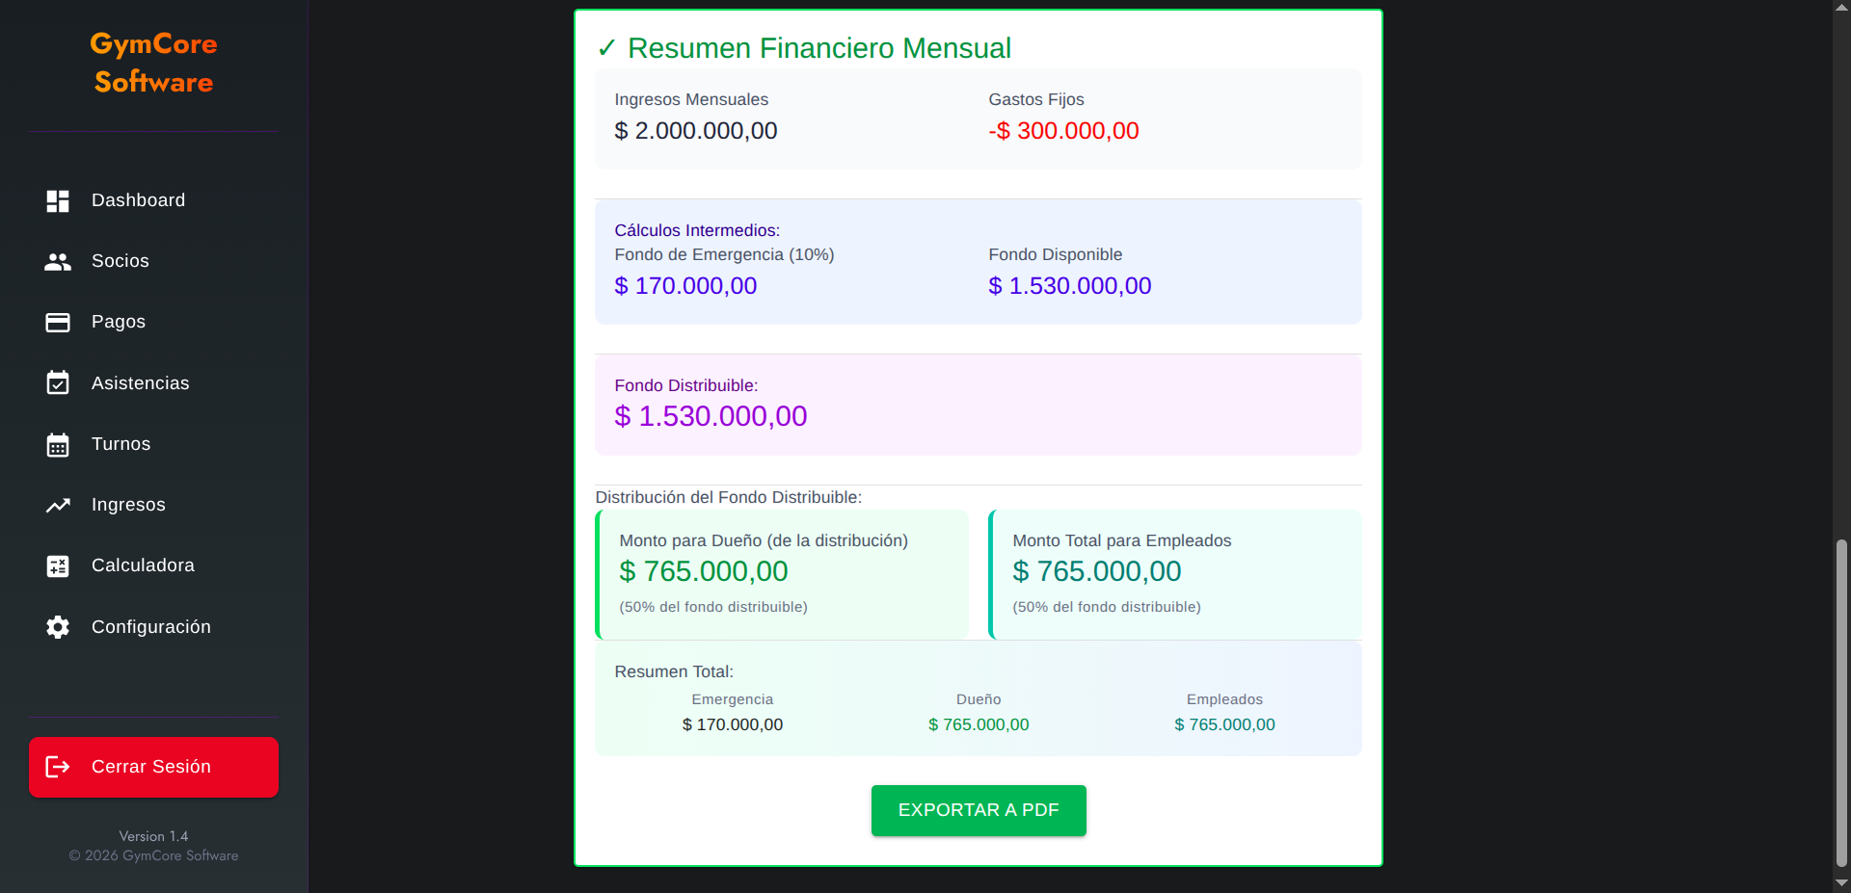The image size is (1851, 893).
Task: Click the Monto Total para Empleados amount
Action: [x=1097, y=571]
